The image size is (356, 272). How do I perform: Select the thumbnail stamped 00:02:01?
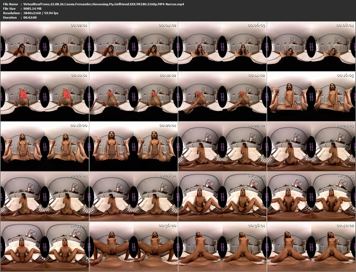(x=45, y=46)
